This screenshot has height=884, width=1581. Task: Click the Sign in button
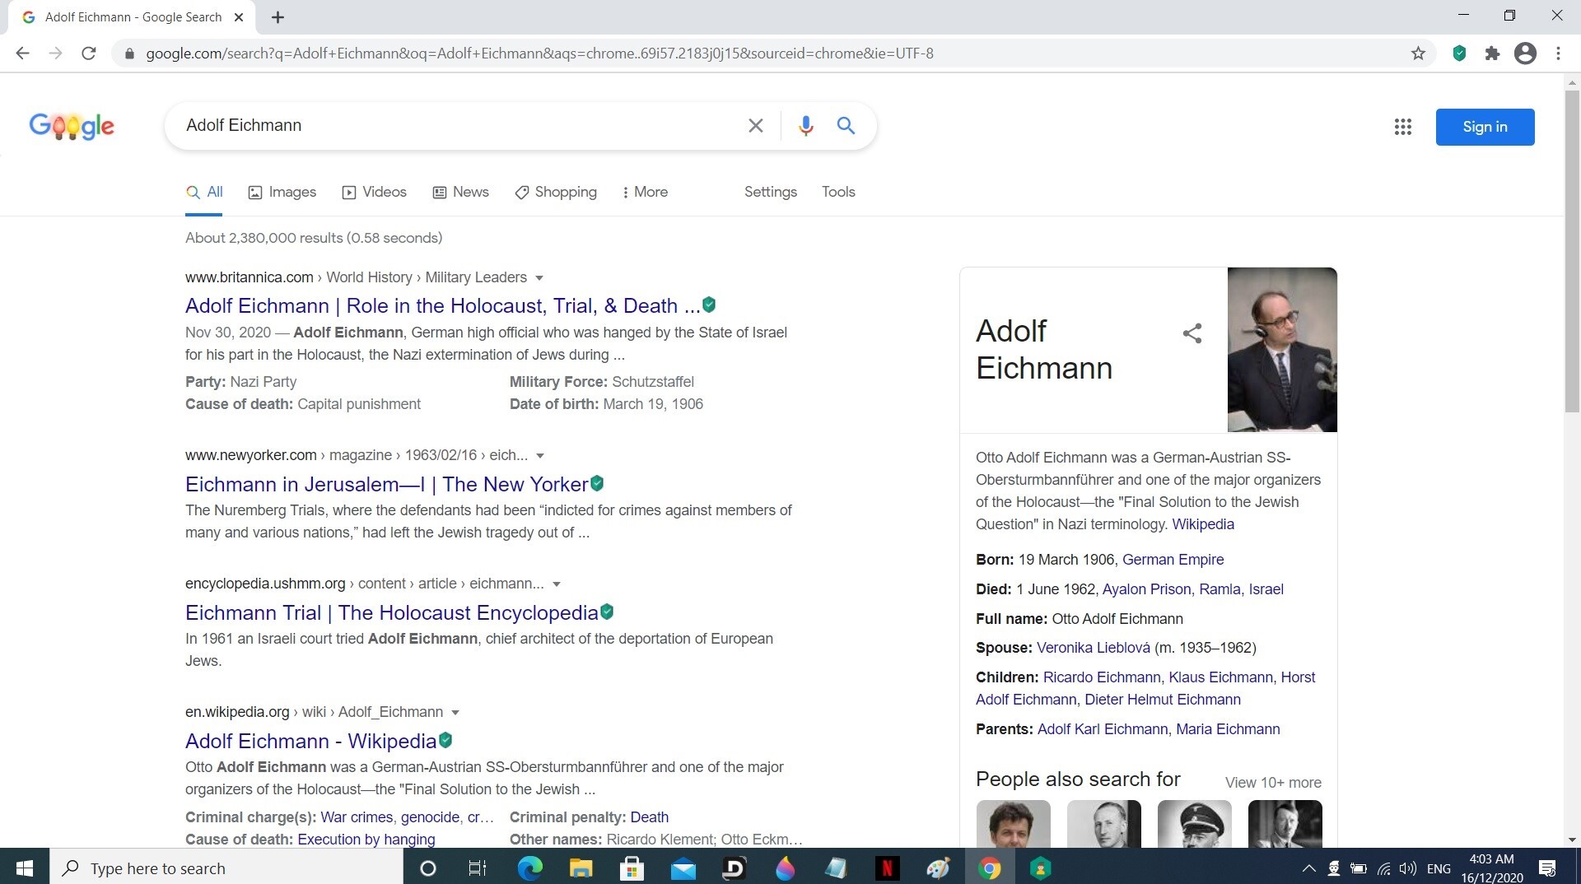pos(1485,127)
